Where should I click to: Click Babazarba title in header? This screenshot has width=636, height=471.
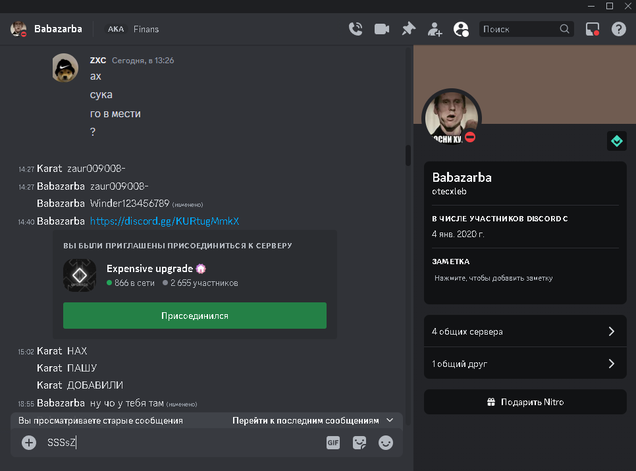point(58,29)
